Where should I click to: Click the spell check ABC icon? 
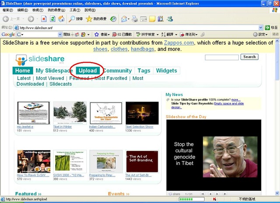tap(138, 34)
